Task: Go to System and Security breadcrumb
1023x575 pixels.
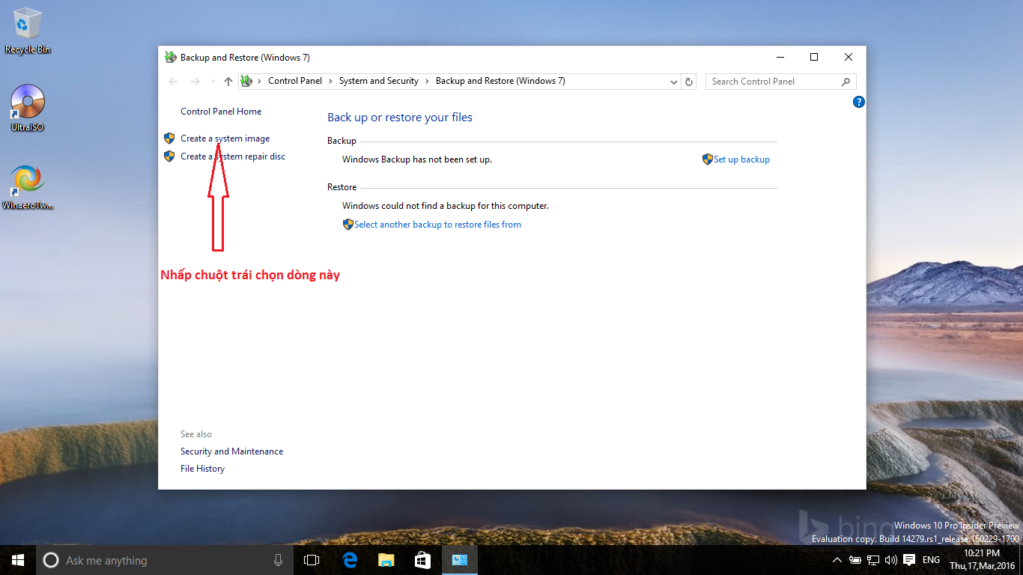Action: 379,82
